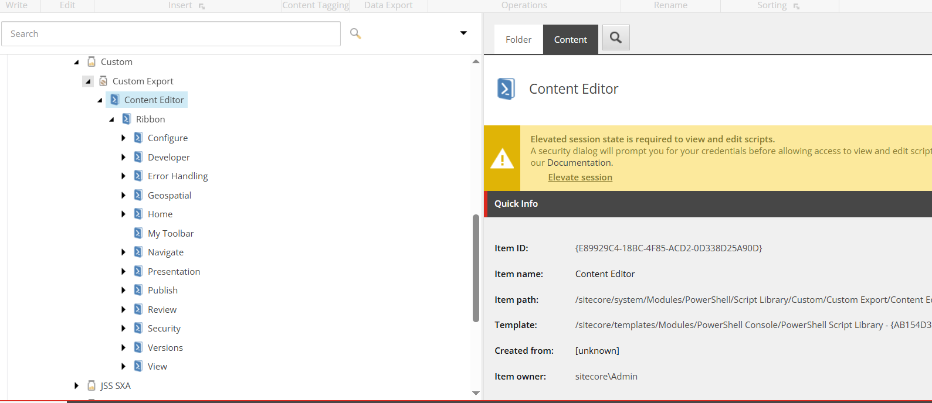Screen dimensions: 932x403
Task: Expand the Developer node
Action: [123, 157]
